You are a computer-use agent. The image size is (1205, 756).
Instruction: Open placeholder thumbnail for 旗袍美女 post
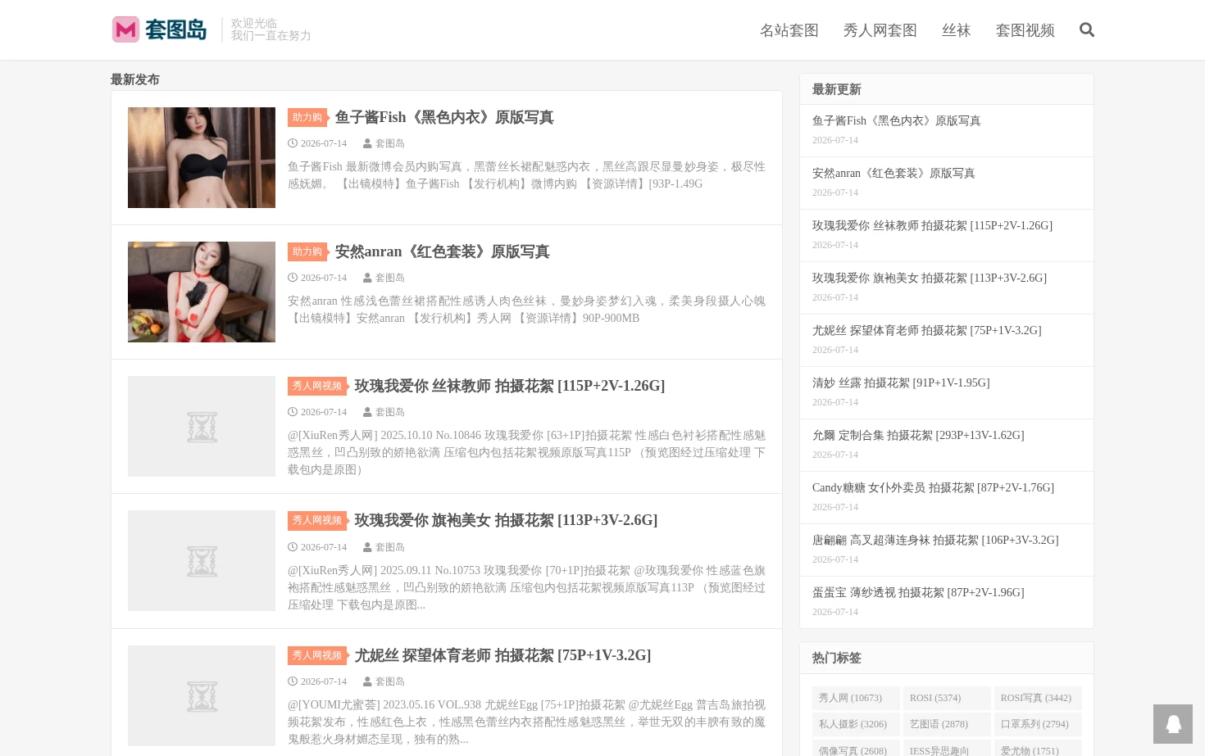(x=202, y=560)
